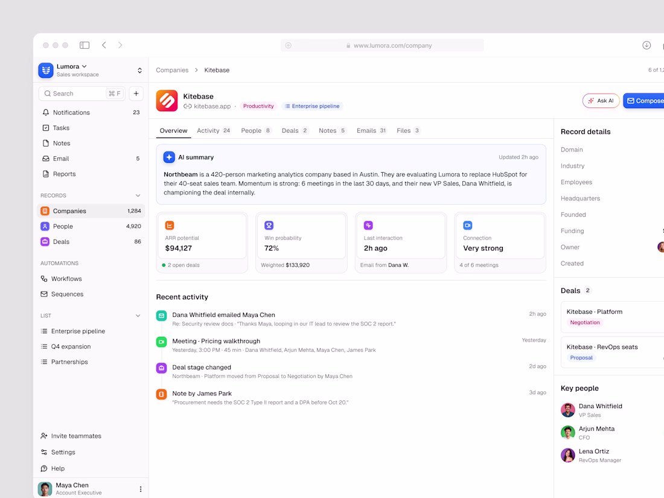
Task: Open the email activity icon for Dana Whitfield
Action: click(x=161, y=316)
